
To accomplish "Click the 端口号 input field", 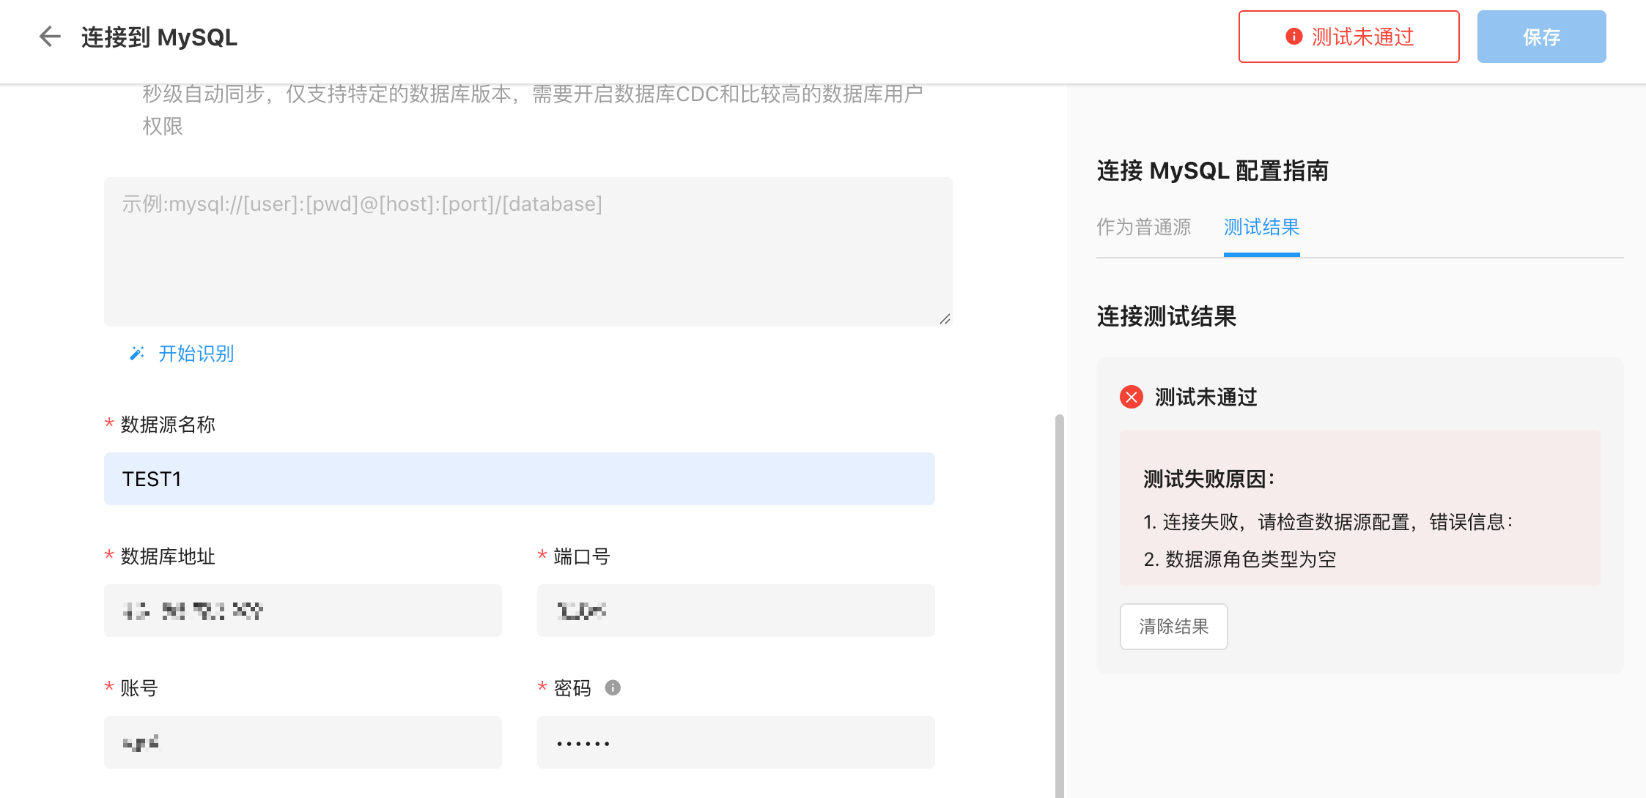I will (735, 611).
